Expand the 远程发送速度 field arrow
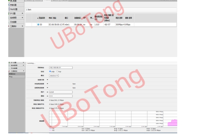This screenshot has height=135, width=202. point(47,88)
